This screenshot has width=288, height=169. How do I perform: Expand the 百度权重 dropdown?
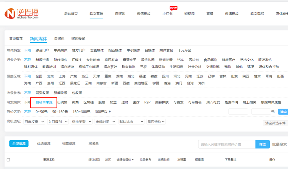pyautogui.click(x=34, y=122)
